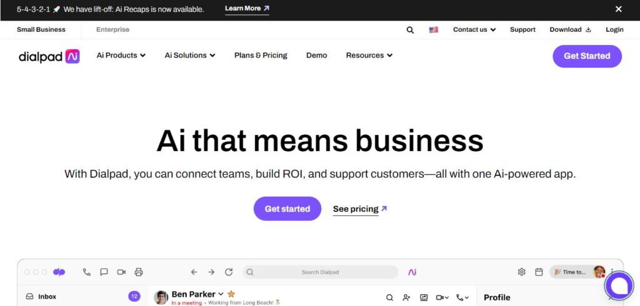Switch to the Enterprise tab
Image resolution: width=640 pixels, height=306 pixels.
tap(112, 30)
